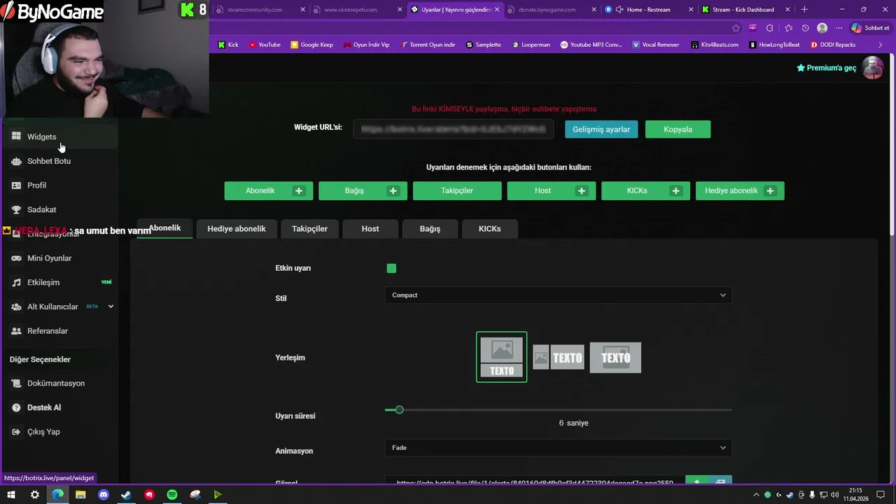The width and height of the screenshot is (896, 504).
Task: Open Steam from the taskbar
Action: pos(126,495)
